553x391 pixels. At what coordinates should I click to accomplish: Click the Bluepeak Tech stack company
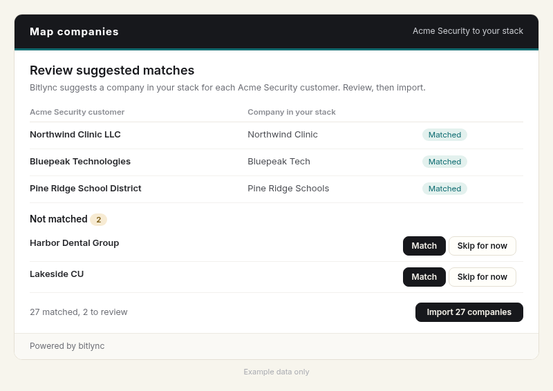pos(279,162)
